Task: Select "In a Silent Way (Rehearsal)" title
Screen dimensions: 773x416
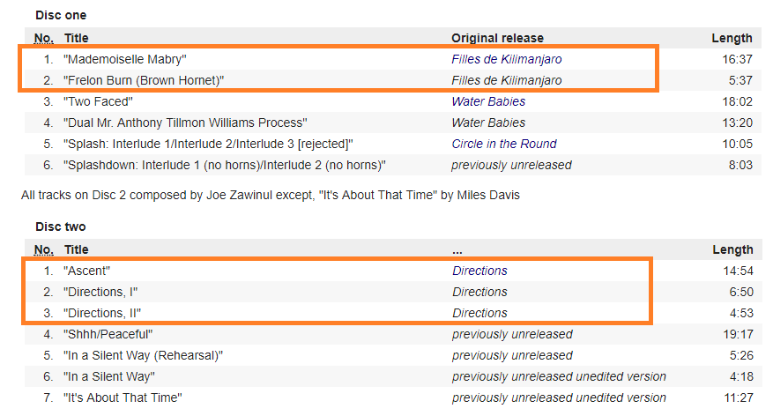Action: (x=143, y=355)
